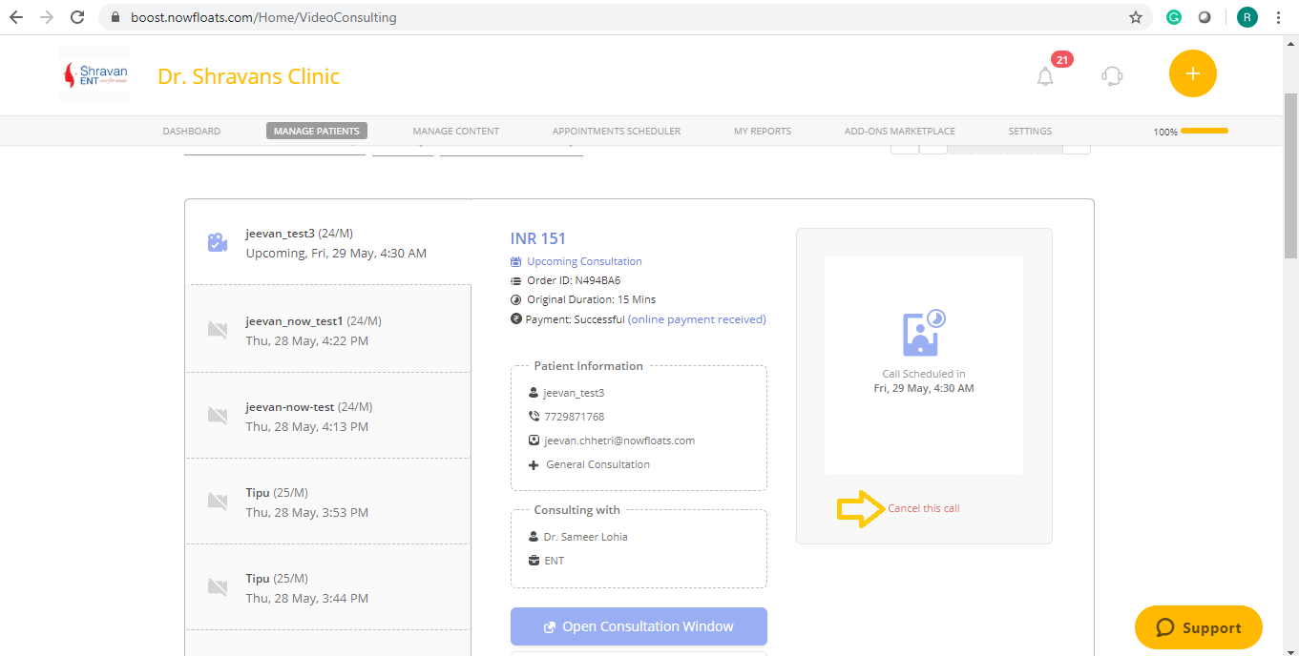Click the doctor icon beside Dr. Sameer Lohia
This screenshot has width=1299, height=656.
(x=534, y=537)
